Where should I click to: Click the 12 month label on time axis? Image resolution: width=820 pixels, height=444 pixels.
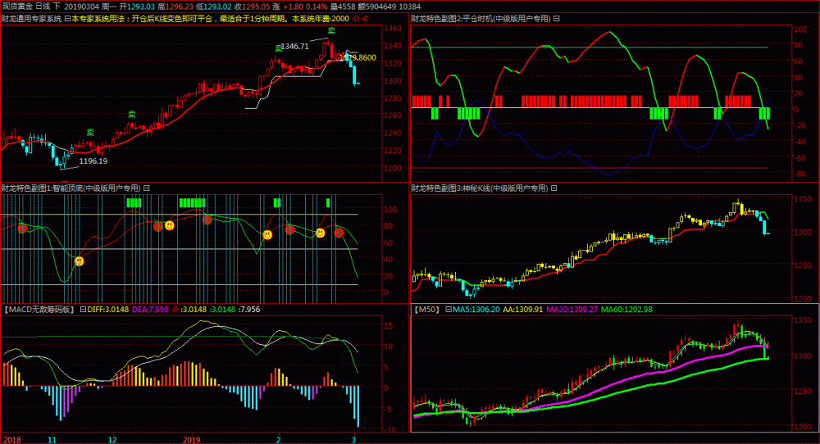(112, 439)
